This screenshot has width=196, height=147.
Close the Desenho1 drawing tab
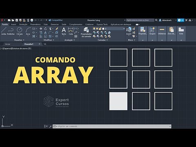click(39, 44)
